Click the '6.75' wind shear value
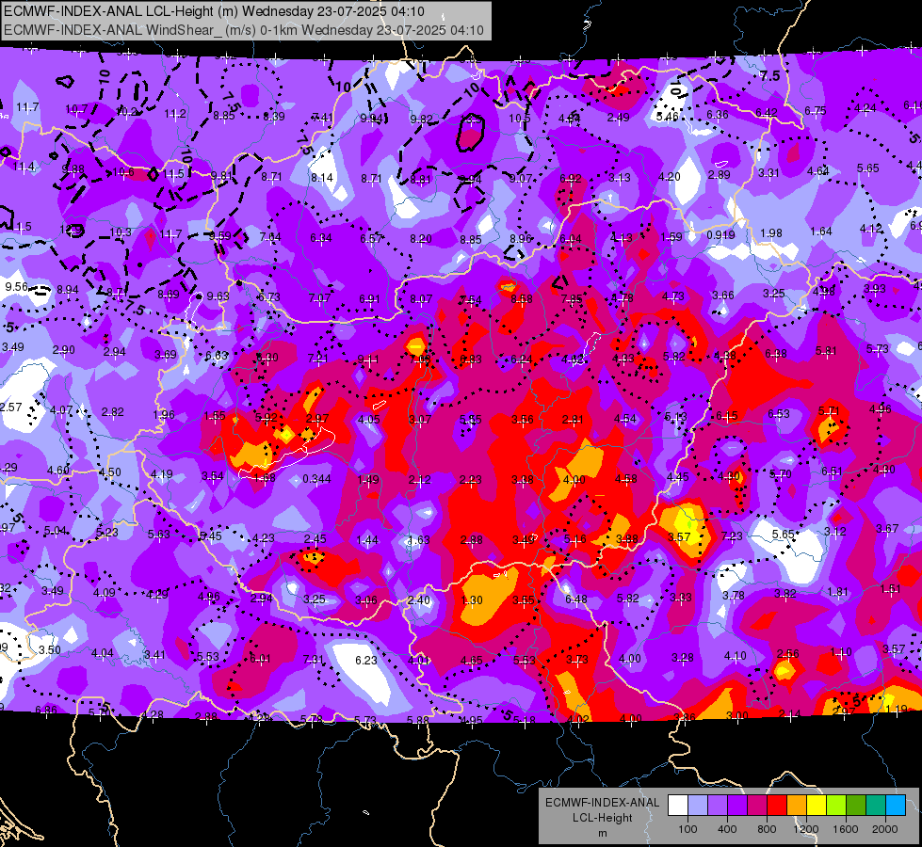922x847 pixels. pos(816,110)
